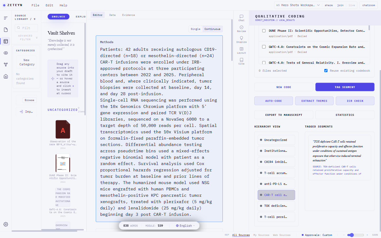The image size is (381, 238).
Task: Click the Zeteyn logo
Action: 13,5
